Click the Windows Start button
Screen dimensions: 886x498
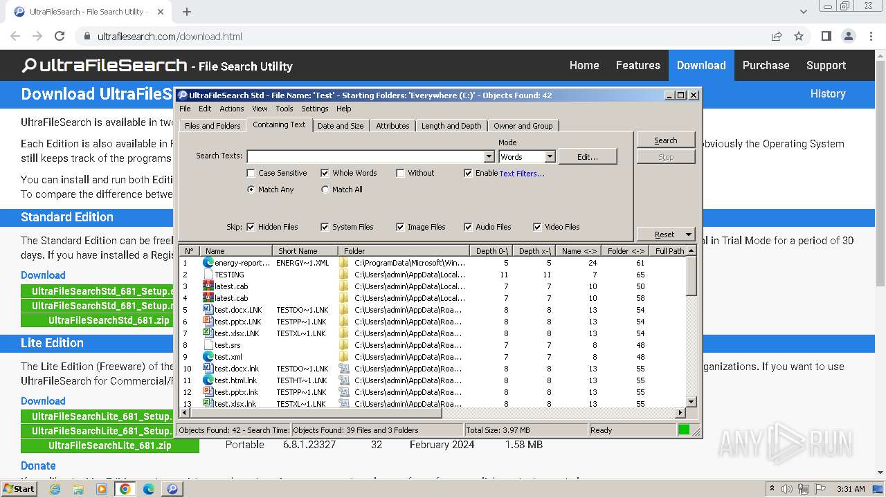19,489
